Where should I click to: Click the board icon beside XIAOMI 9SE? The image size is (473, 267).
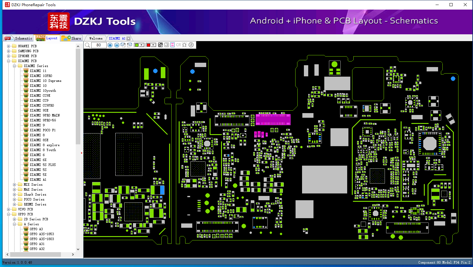26,110
